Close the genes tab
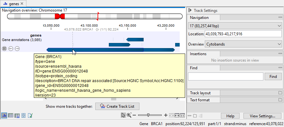The width and height of the screenshot is (284, 127). point(22,4)
